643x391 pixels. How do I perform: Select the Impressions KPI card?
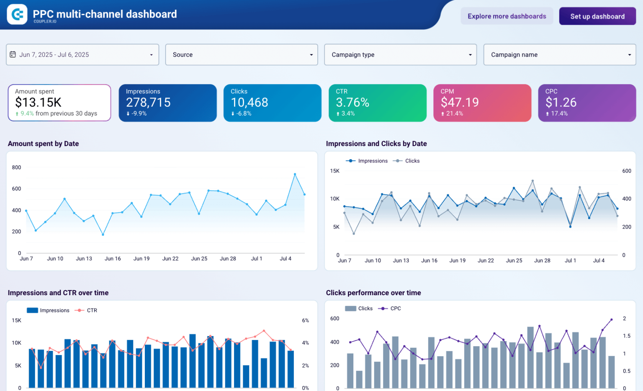167,103
